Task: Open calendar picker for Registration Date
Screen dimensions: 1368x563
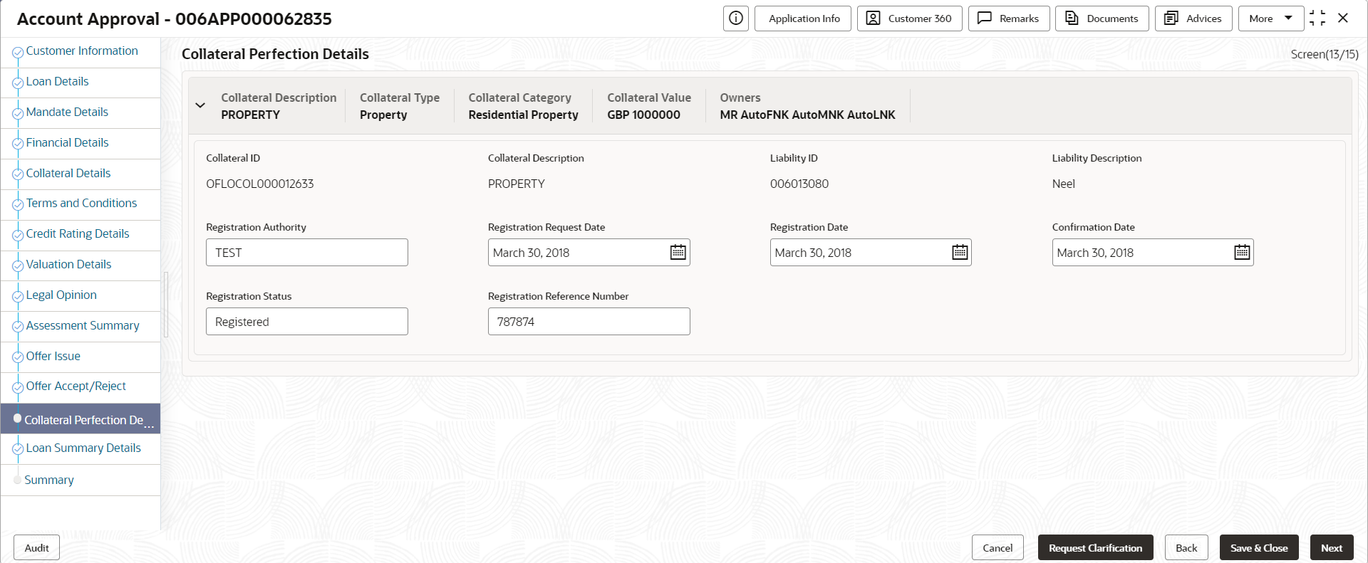Action: (960, 253)
